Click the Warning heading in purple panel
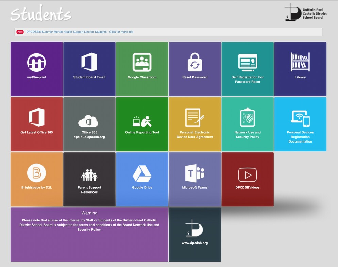This screenshot has height=267, width=338. pyautogui.click(x=89, y=213)
